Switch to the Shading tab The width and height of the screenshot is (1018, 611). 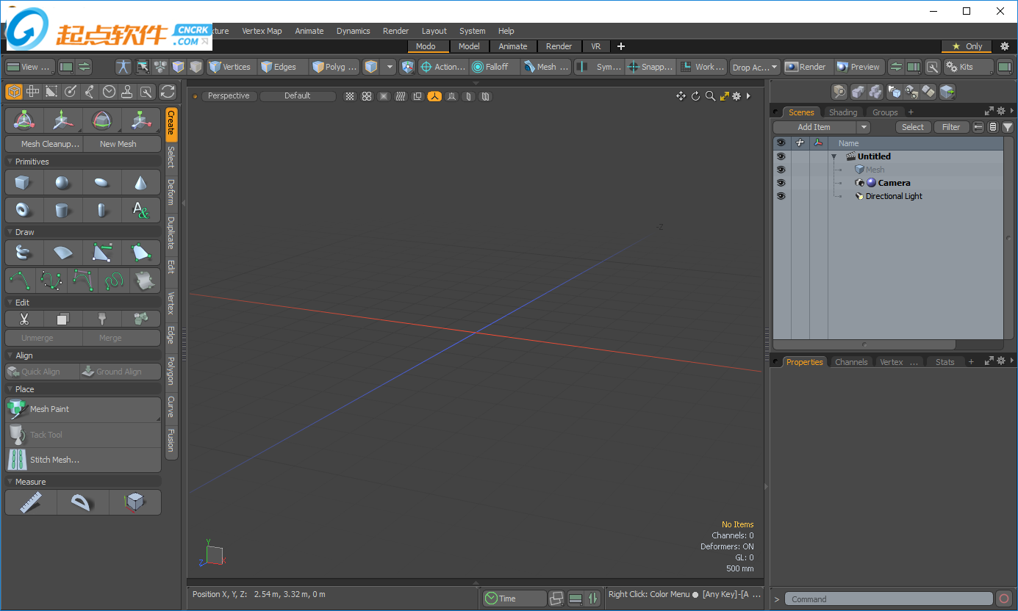[843, 112]
